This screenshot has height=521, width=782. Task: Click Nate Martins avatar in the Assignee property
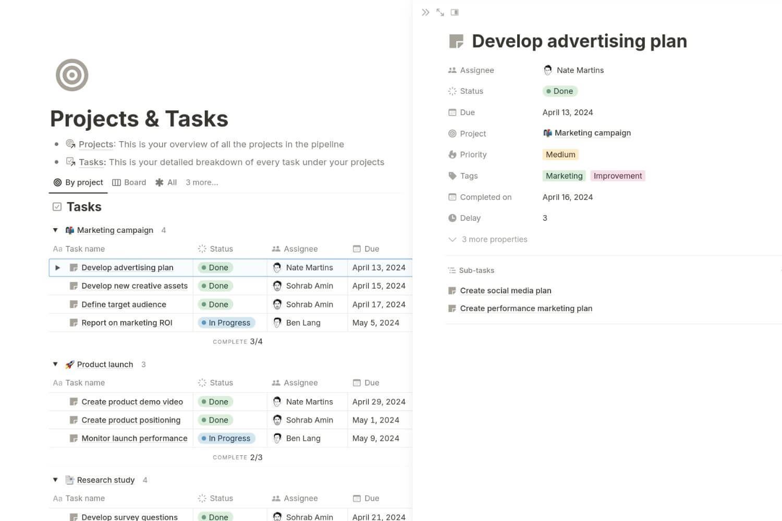pyautogui.click(x=547, y=70)
